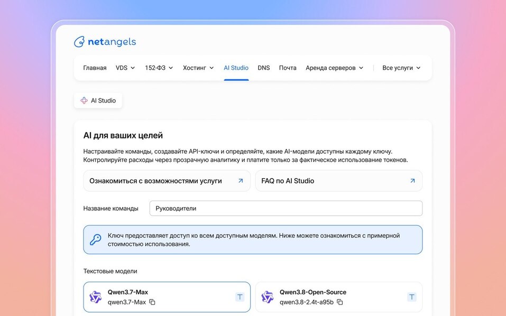
Task: Click the arrow icon beside Ознакомиться с возможностями услуги
Action: tap(241, 181)
